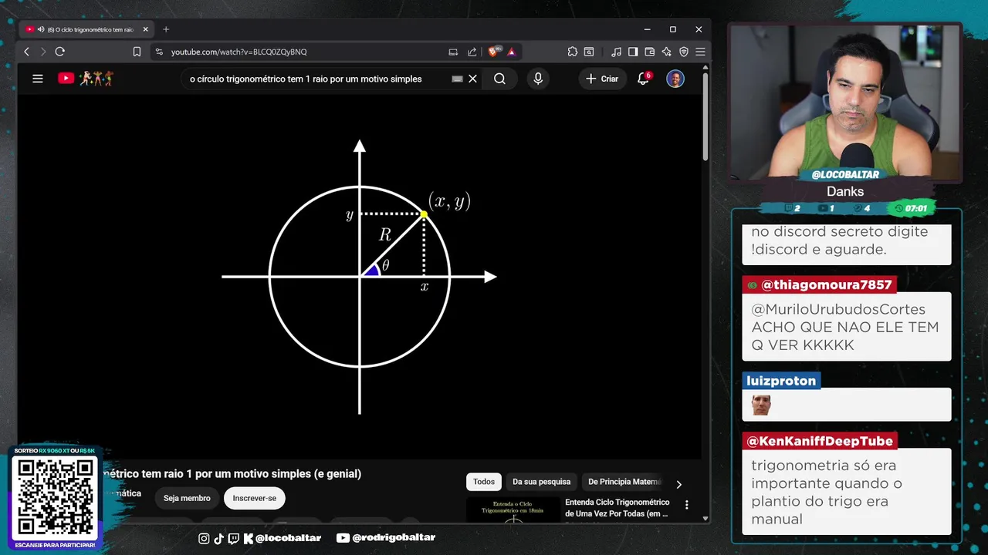Viewport: 988px width, 555px height.
Task: Open YouTube guide hamburger menu
Action: tap(37, 79)
